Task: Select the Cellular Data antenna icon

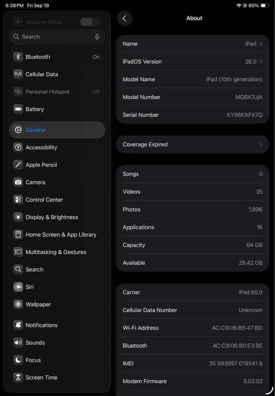Action: [18, 74]
